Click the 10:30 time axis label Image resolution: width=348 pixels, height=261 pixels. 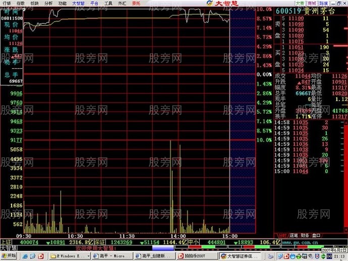click(75, 236)
